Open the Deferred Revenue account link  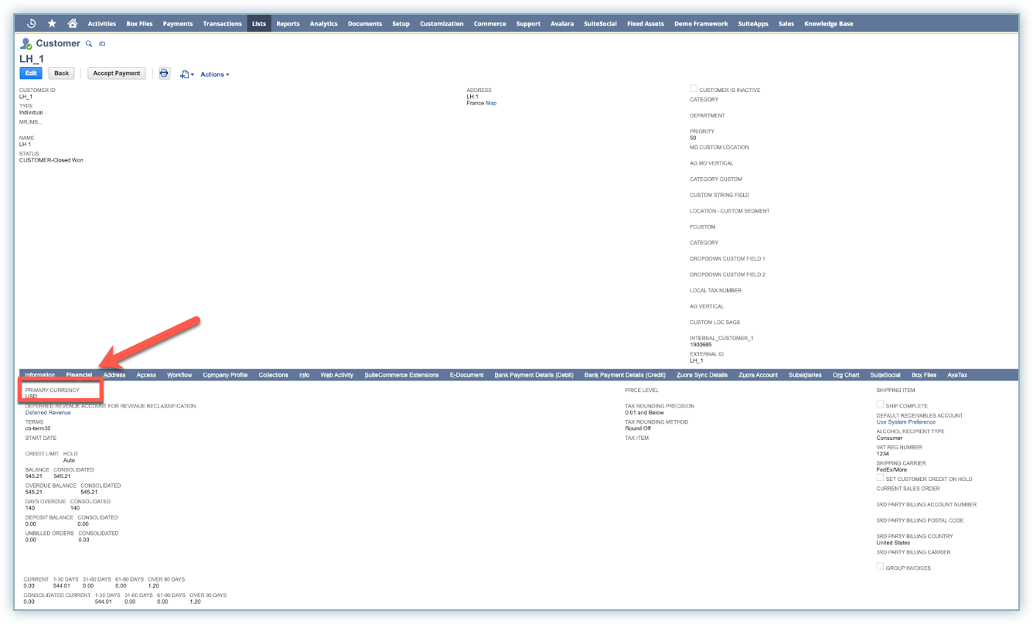point(48,413)
